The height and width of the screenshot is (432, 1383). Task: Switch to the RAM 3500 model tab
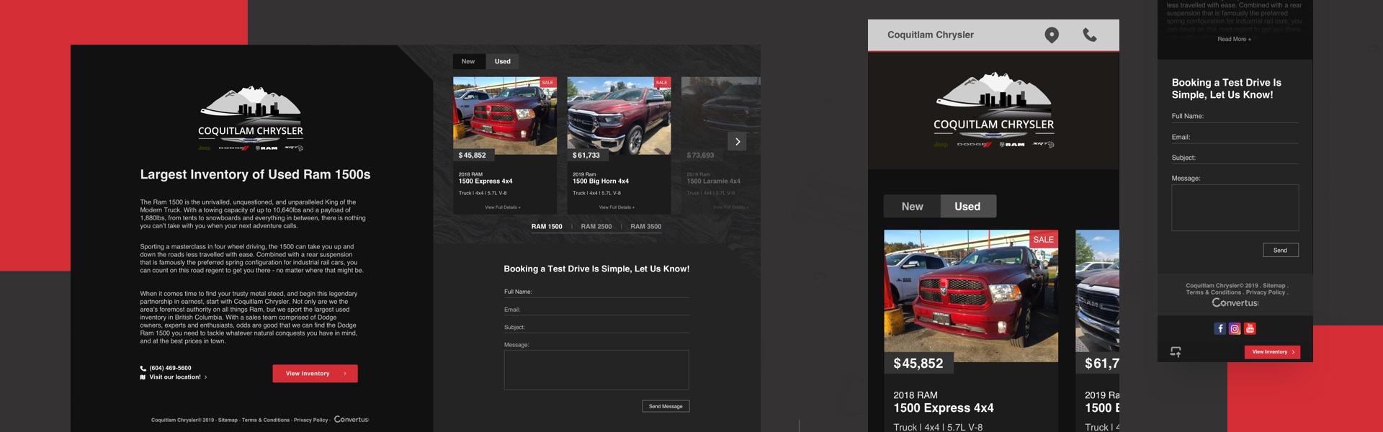pos(646,227)
